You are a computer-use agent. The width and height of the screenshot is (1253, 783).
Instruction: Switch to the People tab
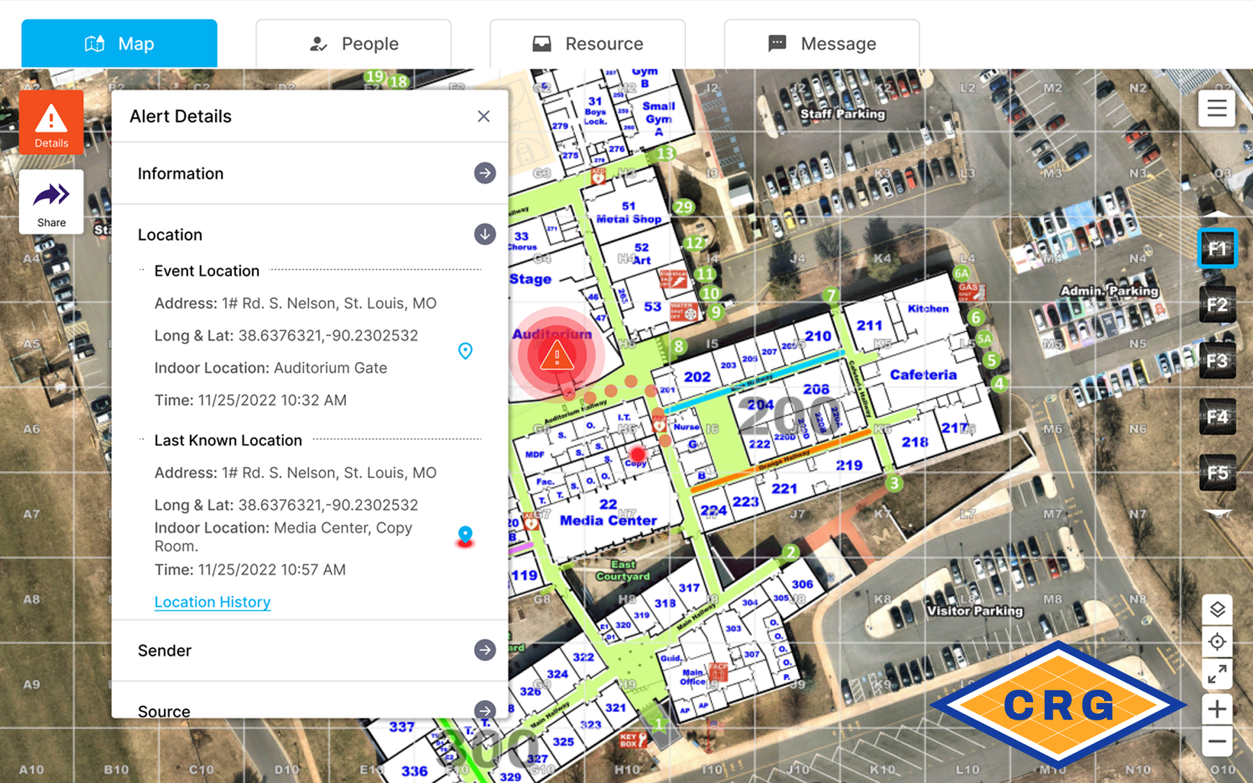354,44
